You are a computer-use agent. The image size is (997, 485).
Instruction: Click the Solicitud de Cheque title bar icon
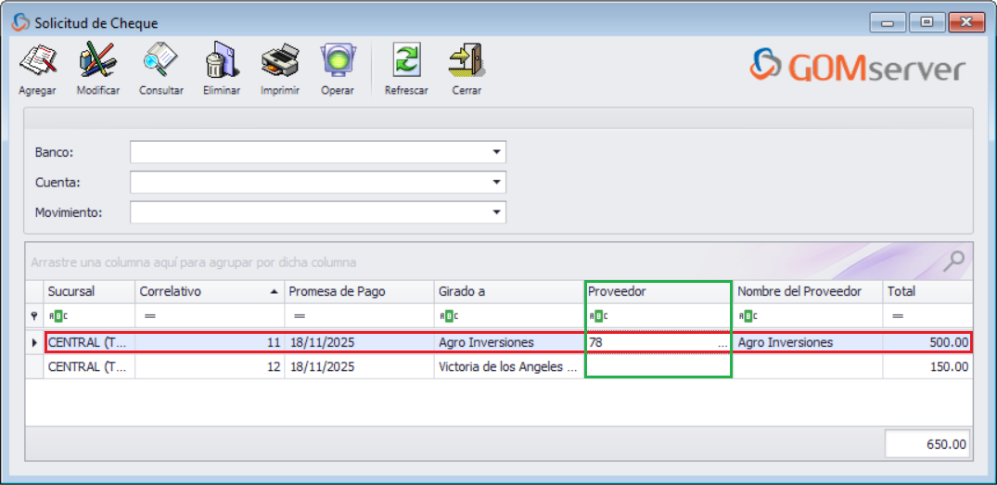[21, 23]
